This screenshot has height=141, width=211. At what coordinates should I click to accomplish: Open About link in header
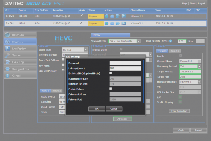point(193,4)
